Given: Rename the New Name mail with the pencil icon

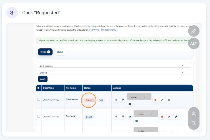Looking at the screenshot, I should point(162,100).
